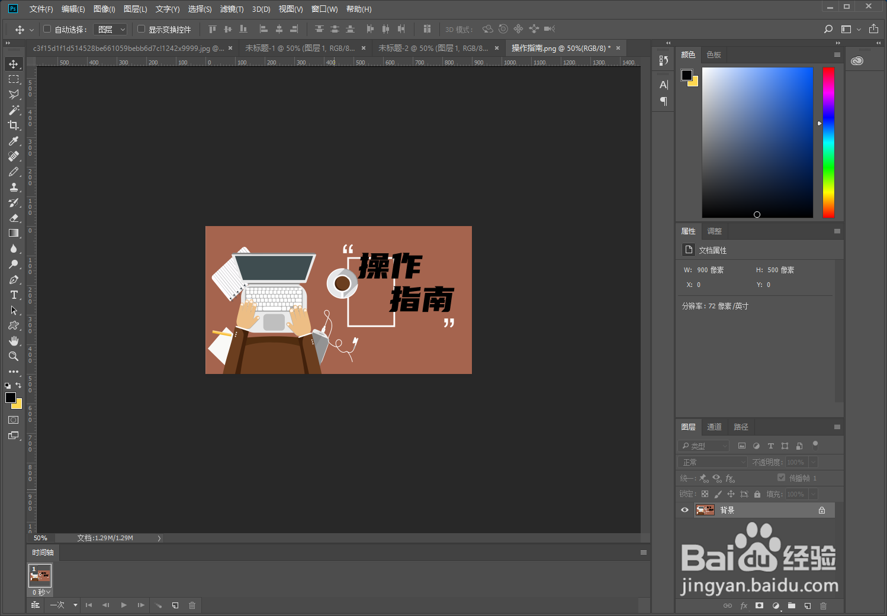Select the Zoom tool
This screenshot has width=887, height=616.
(x=14, y=356)
